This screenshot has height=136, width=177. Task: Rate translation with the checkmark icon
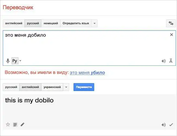click(171, 125)
